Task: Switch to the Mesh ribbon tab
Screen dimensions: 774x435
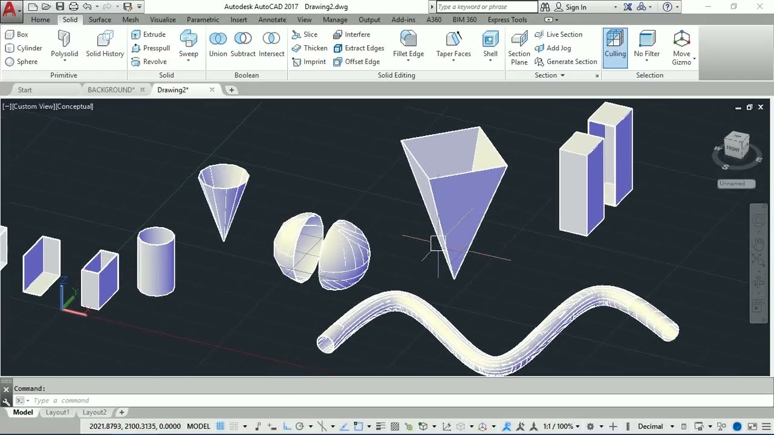Action: 130,20
